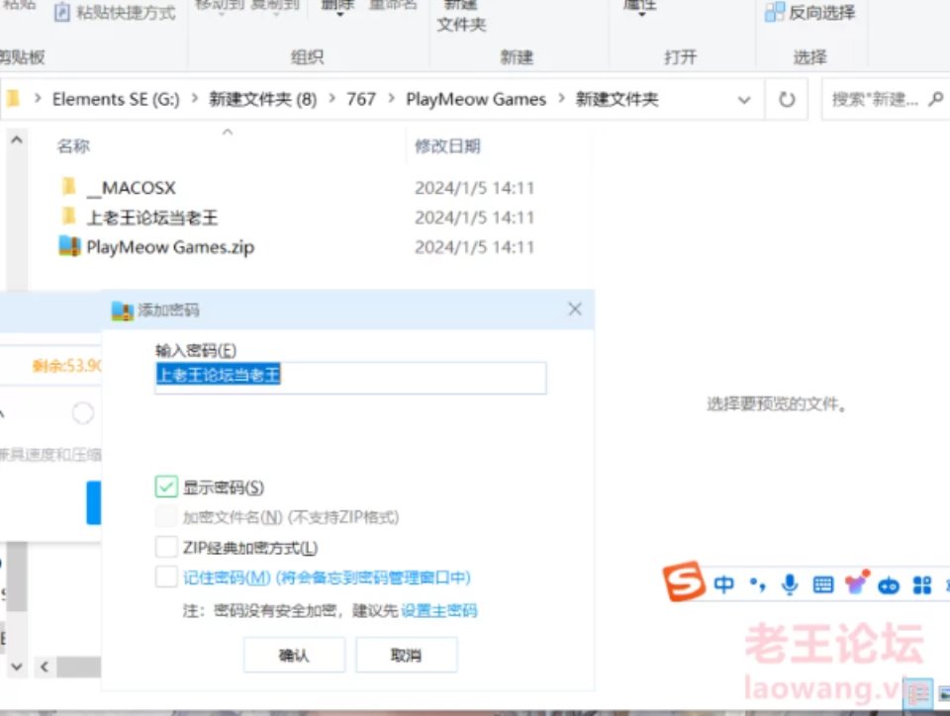Screen dimensions: 950x716
Task: Click the horizontal scrollbar thumb
Action: [x=79, y=667]
